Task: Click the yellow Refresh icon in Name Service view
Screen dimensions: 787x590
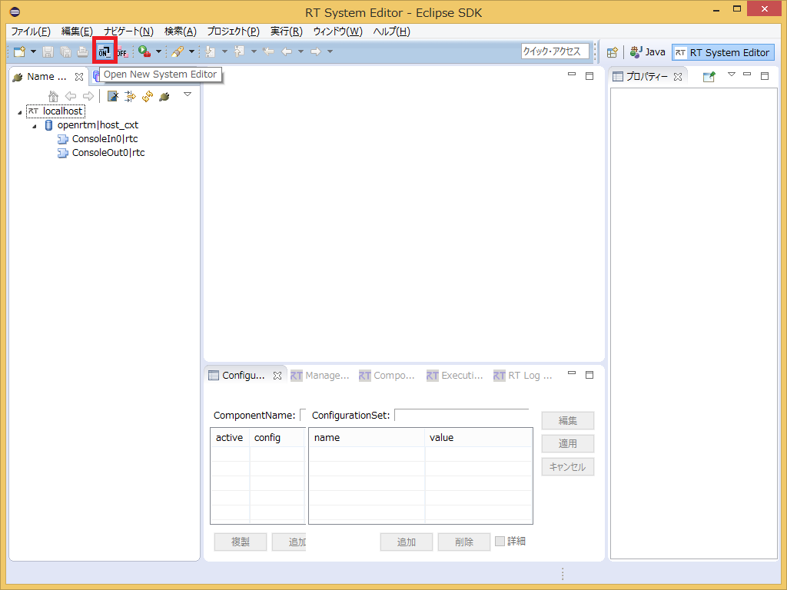Action: coord(147,96)
